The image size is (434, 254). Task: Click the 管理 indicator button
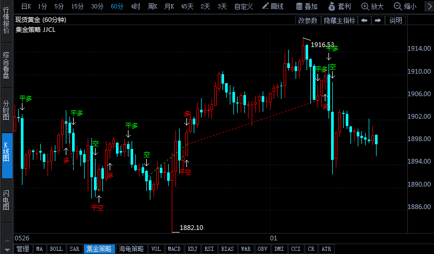(22, 249)
